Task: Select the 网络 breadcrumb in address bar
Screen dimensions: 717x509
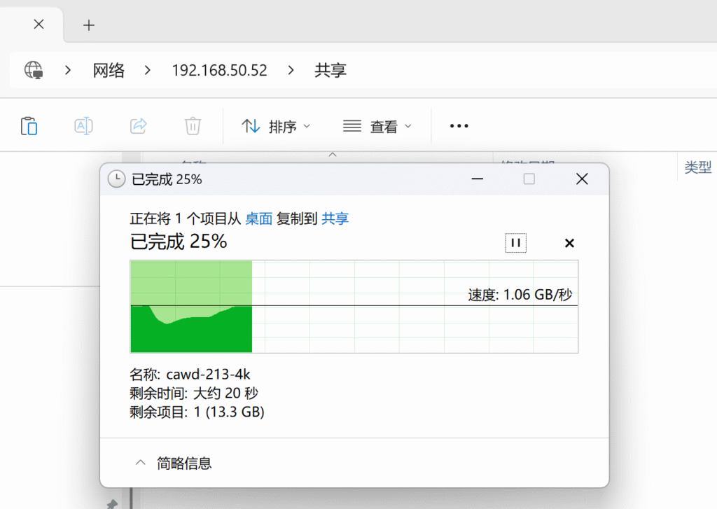Action: tap(109, 70)
